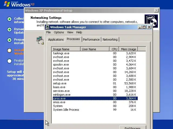Click the network computers icon in Setup

click(x=40, y=40)
